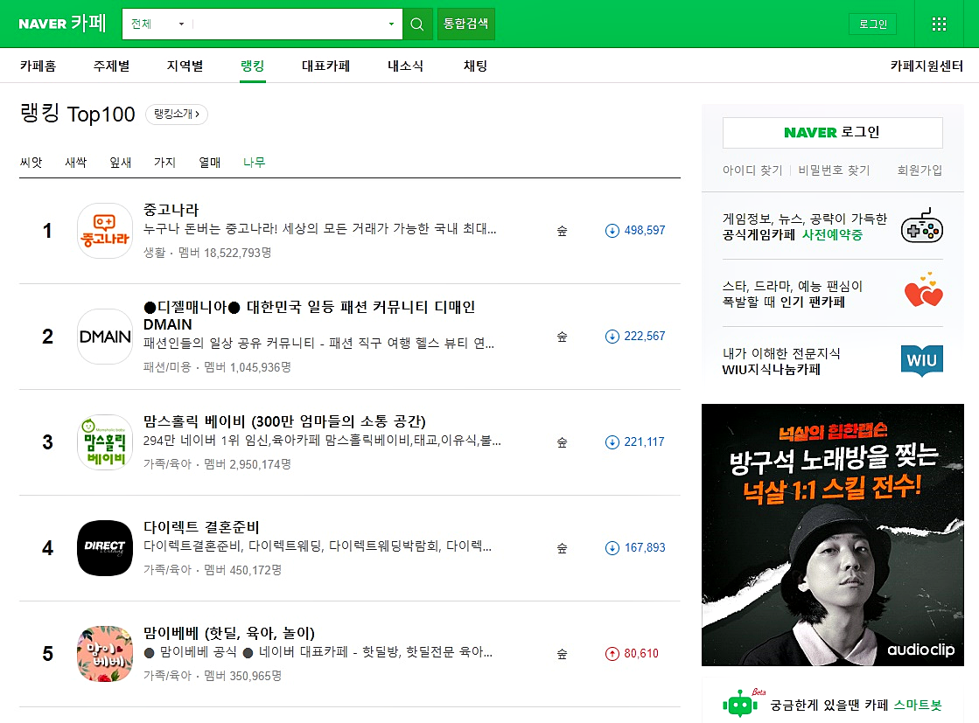Click the NAVER 로그인 sidebar button
This screenshot has height=723, width=979.
pos(832,132)
